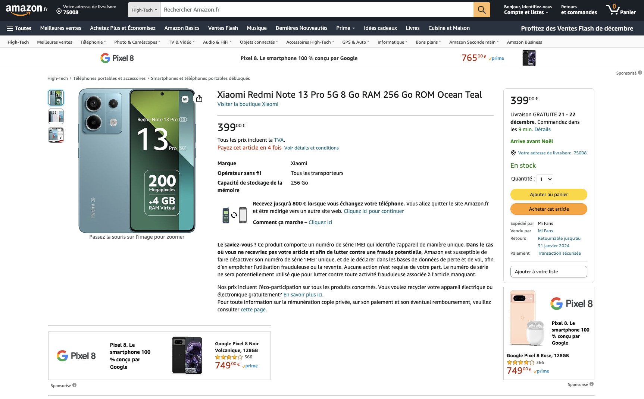Viewport: 644px width, 399px height.
Task: Click the delivery address location pin icon in header
Action: tap(59, 12)
